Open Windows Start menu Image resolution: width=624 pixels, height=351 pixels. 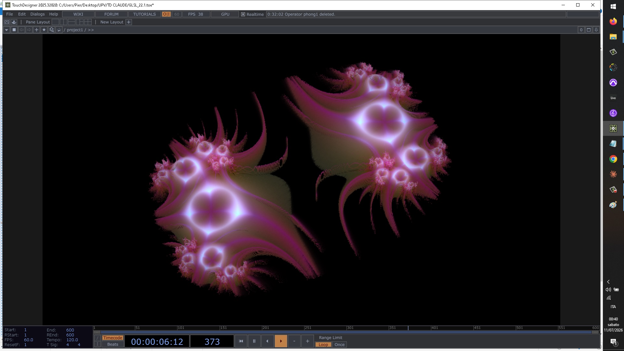click(613, 6)
